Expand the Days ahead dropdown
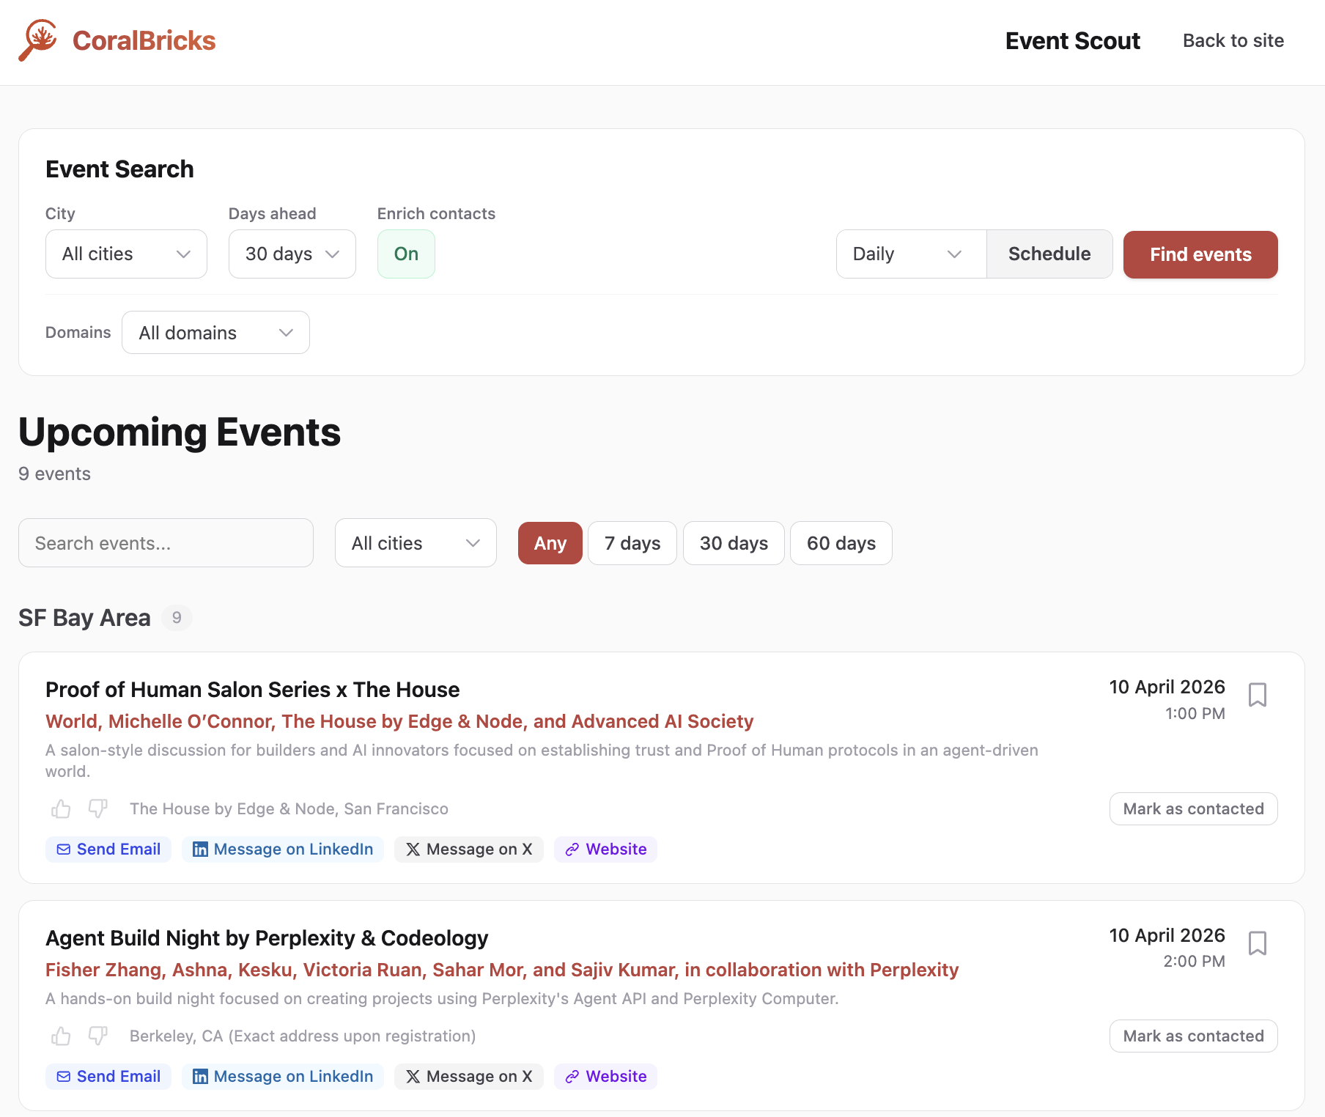Screen dimensions: 1325x1117 point(292,254)
